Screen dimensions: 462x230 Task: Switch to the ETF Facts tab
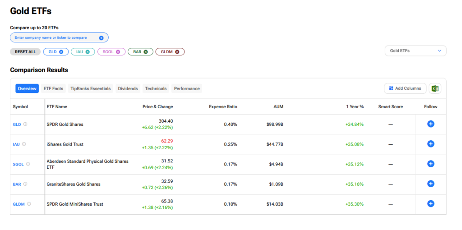pyautogui.click(x=53, y=88)
